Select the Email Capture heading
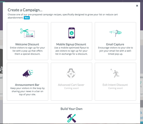The height and width of the screenshot is (124, 143). coord(115,44)
